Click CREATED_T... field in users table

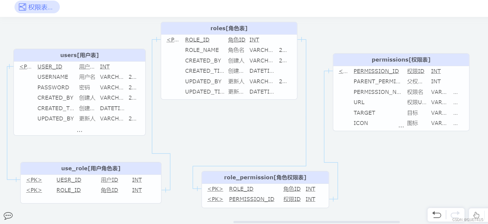pyautogui.click(x=56, y=108)
